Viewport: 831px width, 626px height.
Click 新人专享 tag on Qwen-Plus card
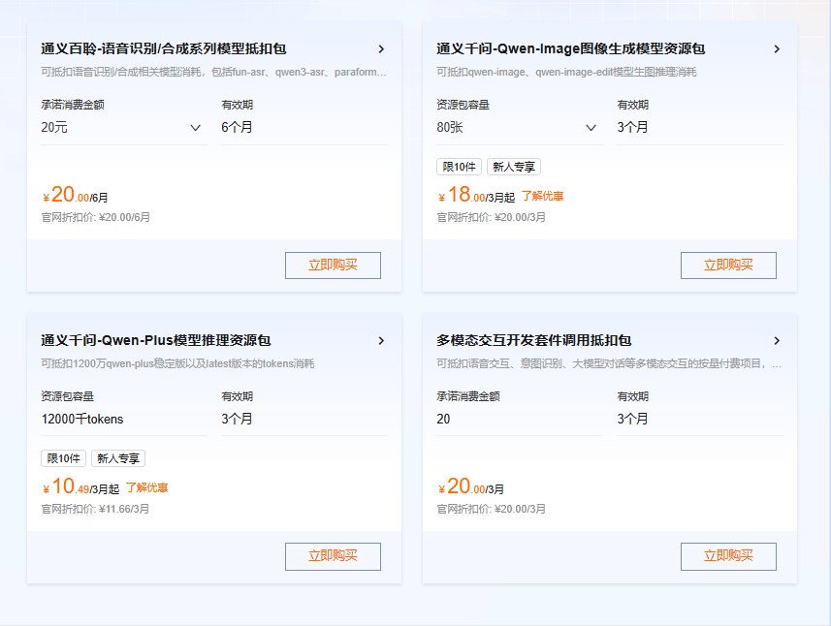coord(118,458)
